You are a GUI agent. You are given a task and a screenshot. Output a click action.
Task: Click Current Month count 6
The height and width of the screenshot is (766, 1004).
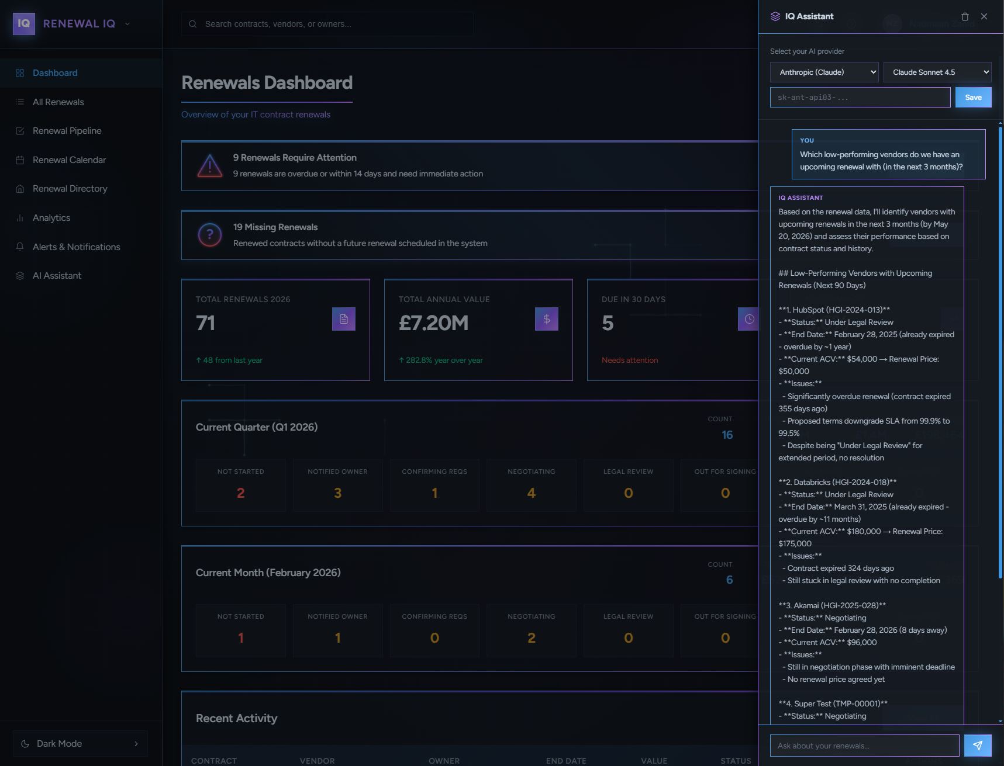click(x=729, y=580)
